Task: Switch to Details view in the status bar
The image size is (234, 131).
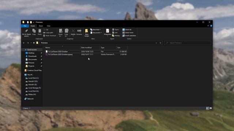Action: 207,108
